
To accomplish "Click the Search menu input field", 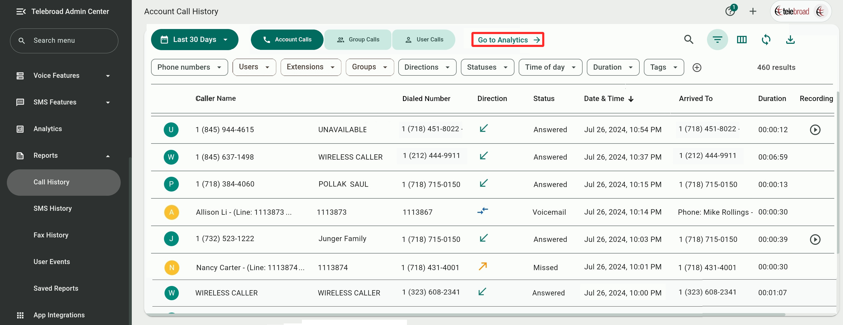I will tap(64, 41).
